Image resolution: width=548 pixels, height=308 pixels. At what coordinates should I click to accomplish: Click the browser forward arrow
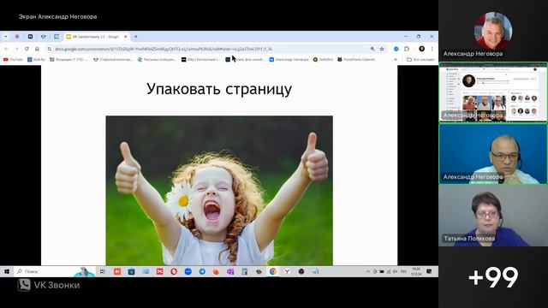pyautogui.click(x=16, y=49)
